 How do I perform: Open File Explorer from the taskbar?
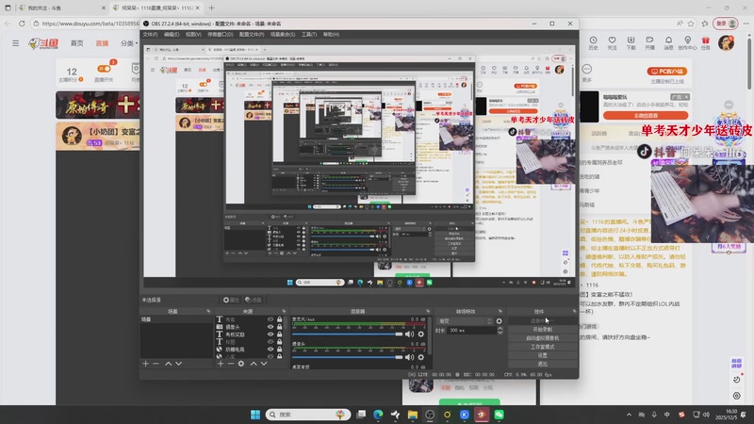point(413,415)
